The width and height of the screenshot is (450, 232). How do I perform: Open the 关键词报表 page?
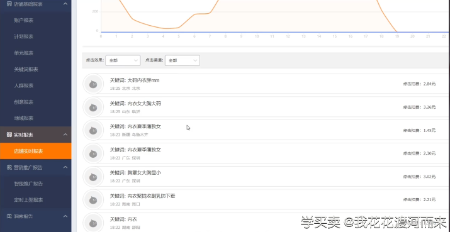click(x=26, y=69)
